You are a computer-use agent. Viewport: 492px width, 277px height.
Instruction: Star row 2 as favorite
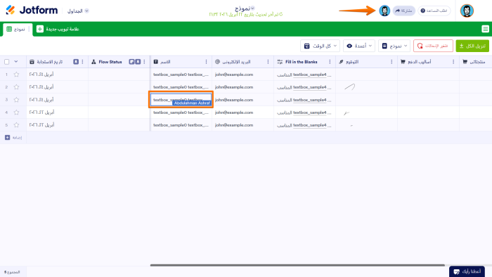(17, 87)
